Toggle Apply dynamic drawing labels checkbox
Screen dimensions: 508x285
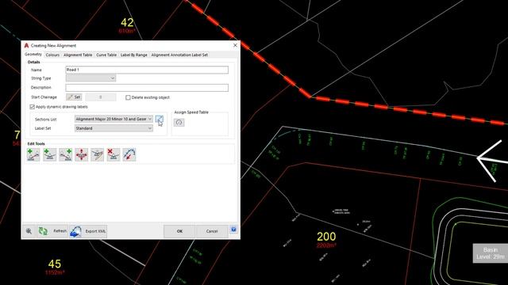click(x=32, y=107)
